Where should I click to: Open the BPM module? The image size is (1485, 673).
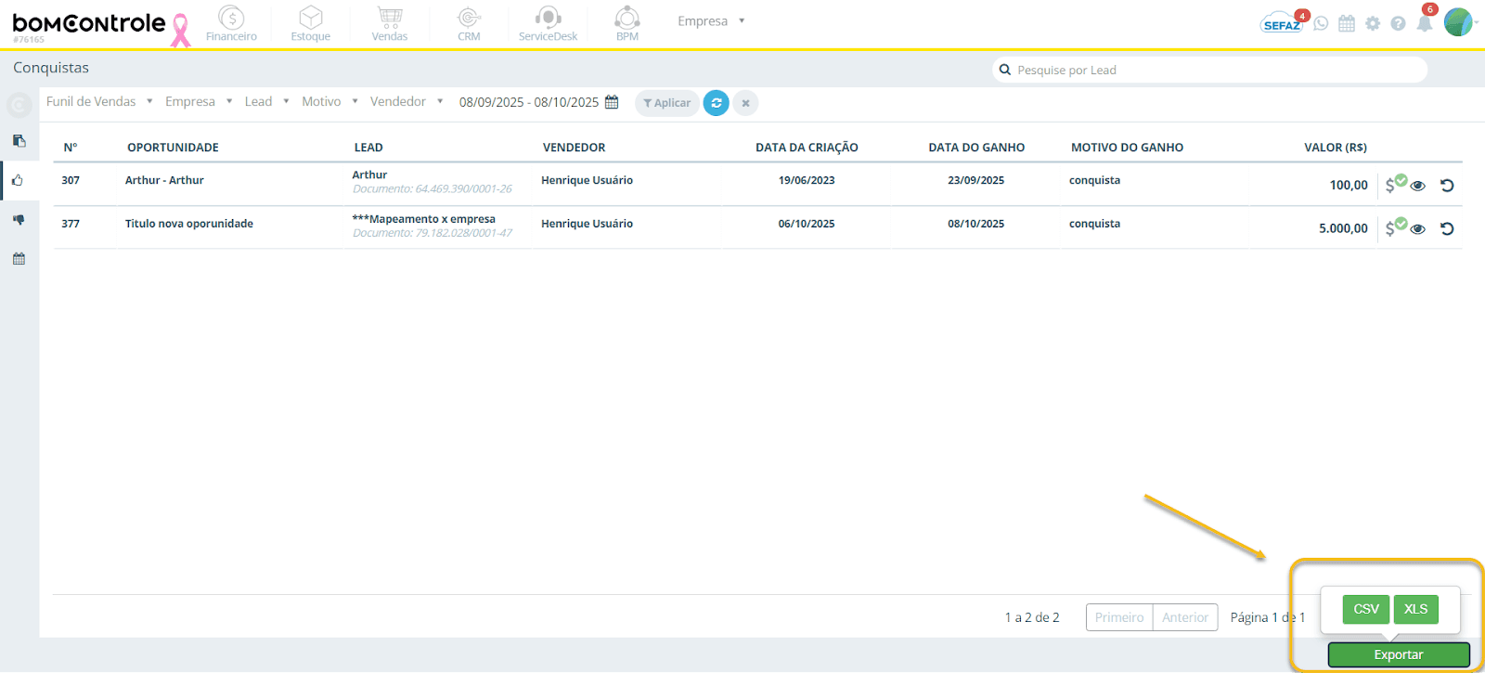coord(627,23)
